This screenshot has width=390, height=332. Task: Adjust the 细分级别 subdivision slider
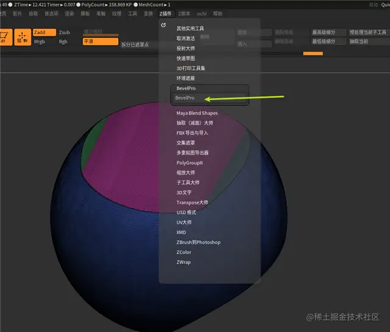point(101,32)
